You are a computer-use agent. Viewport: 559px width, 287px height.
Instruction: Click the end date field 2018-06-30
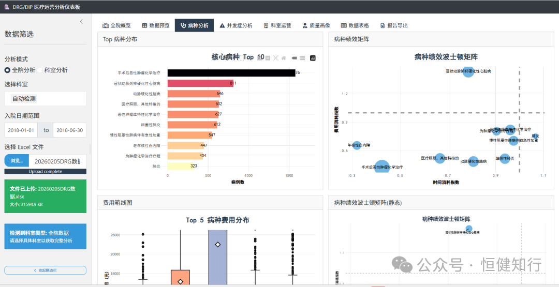point(69,130)
